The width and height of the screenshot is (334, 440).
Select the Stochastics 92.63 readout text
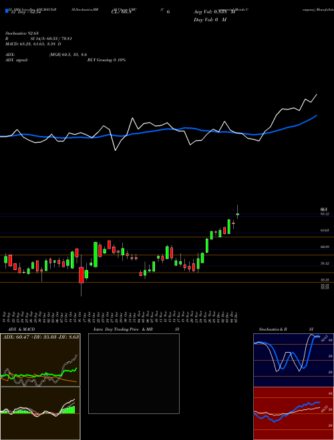21,33
